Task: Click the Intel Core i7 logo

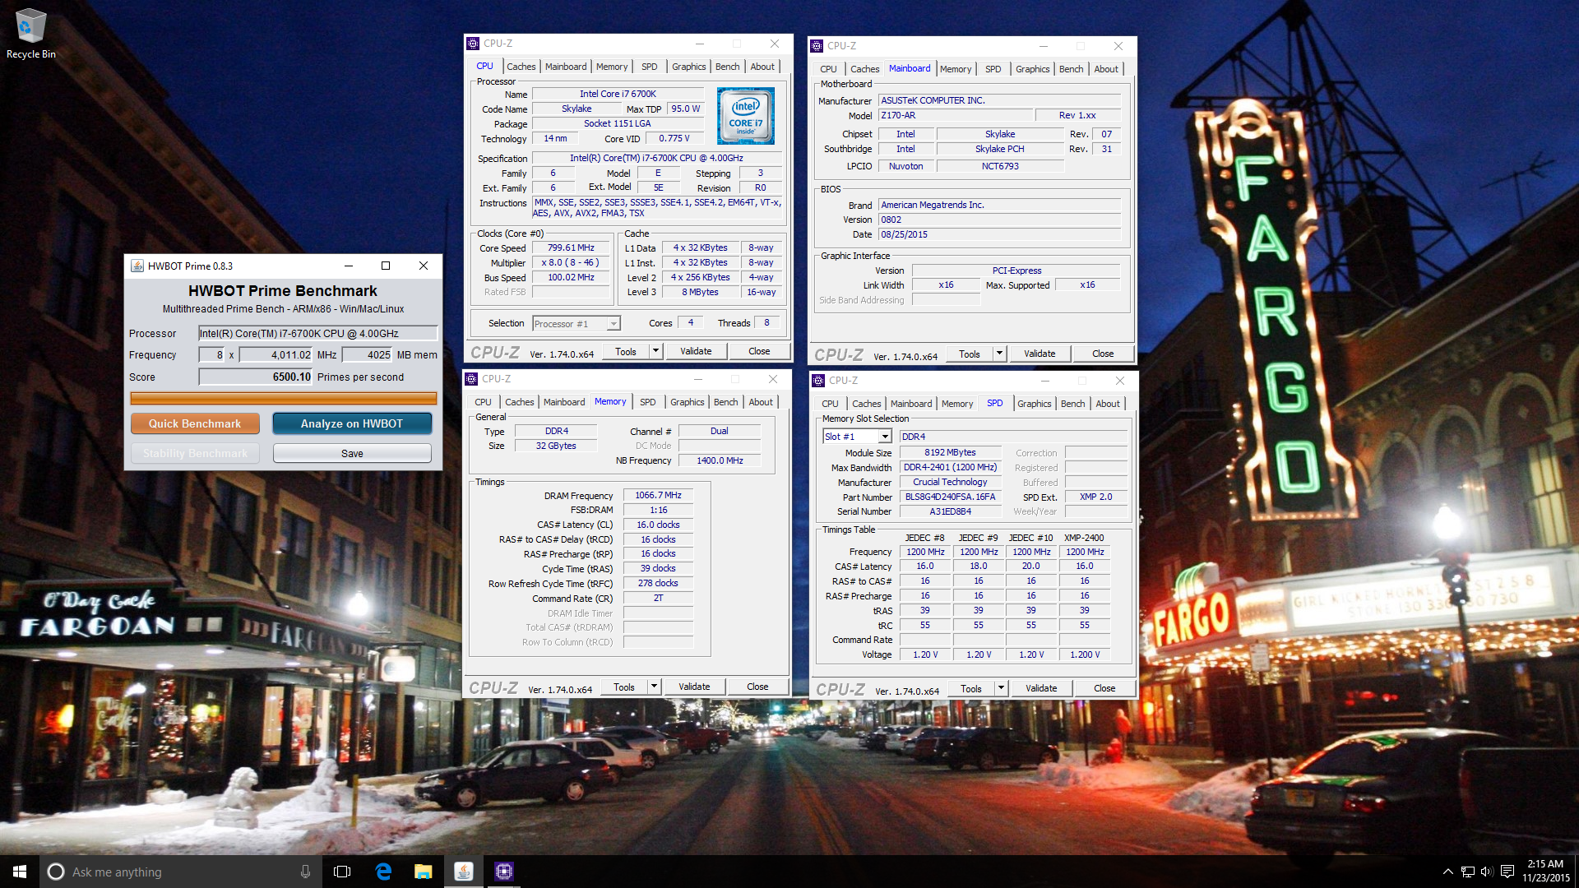Action: [746, 116]
